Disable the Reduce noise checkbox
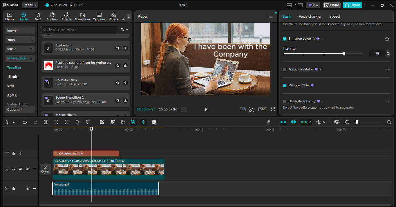396x207 pixels. point(285,85)
